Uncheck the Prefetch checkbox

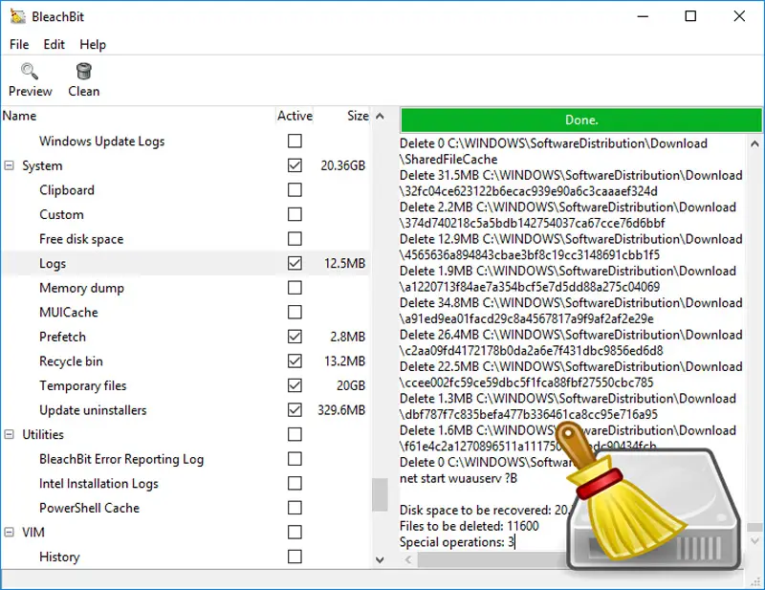tap(295, 337)
